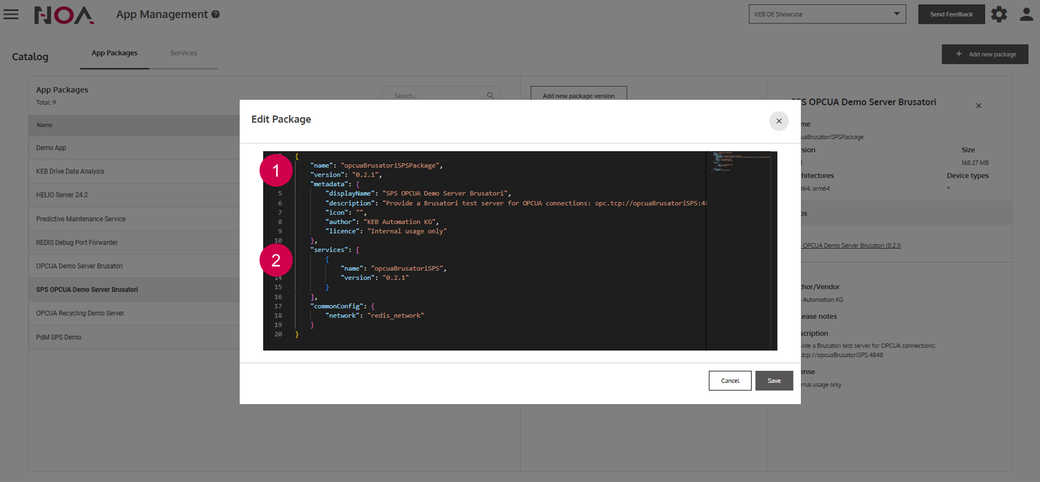Screen dimensions: 1040x482
Task: Open the settings gear icon
Action: pyautogui.click(x=999, y=15)
